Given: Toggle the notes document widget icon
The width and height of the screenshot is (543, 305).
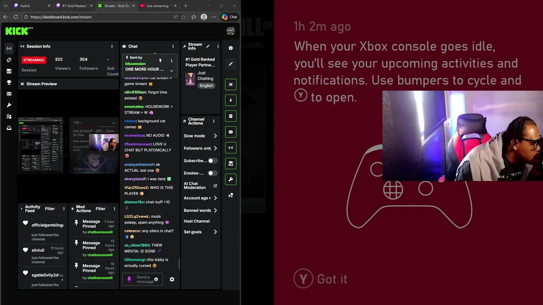Looking at the screenshot, I should [231, 116].
